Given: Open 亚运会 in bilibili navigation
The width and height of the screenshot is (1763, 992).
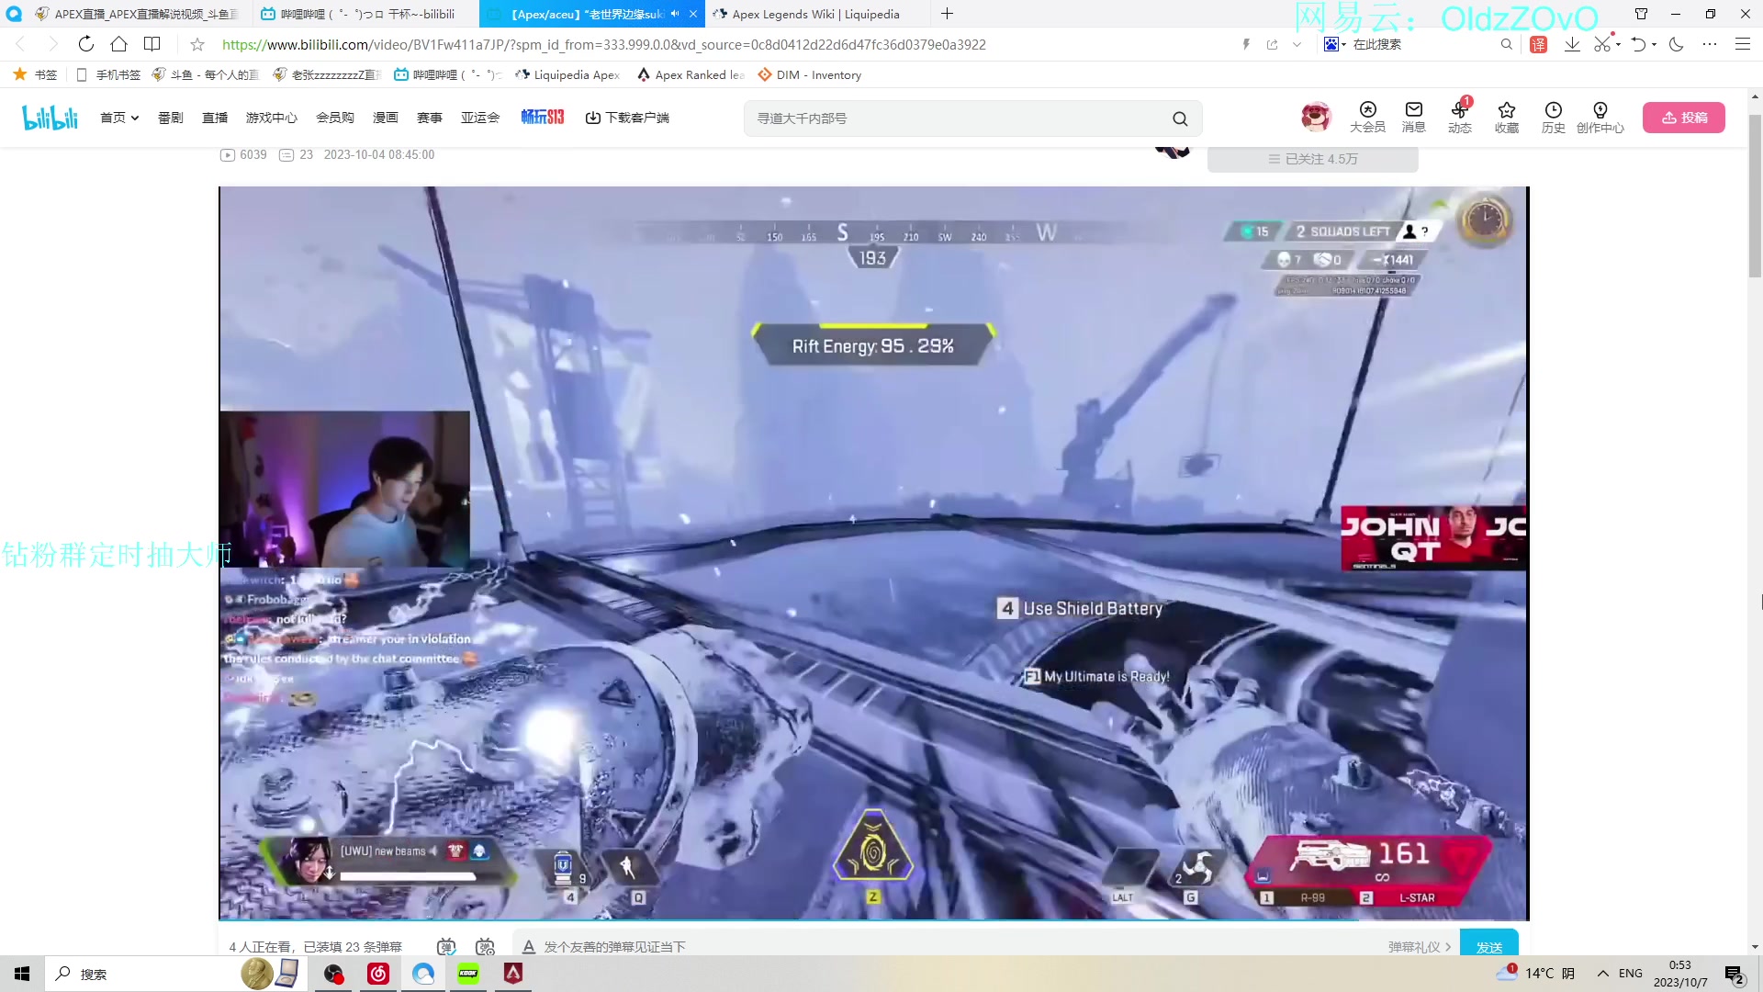Looking at the screenshot, I should (480, 118).
